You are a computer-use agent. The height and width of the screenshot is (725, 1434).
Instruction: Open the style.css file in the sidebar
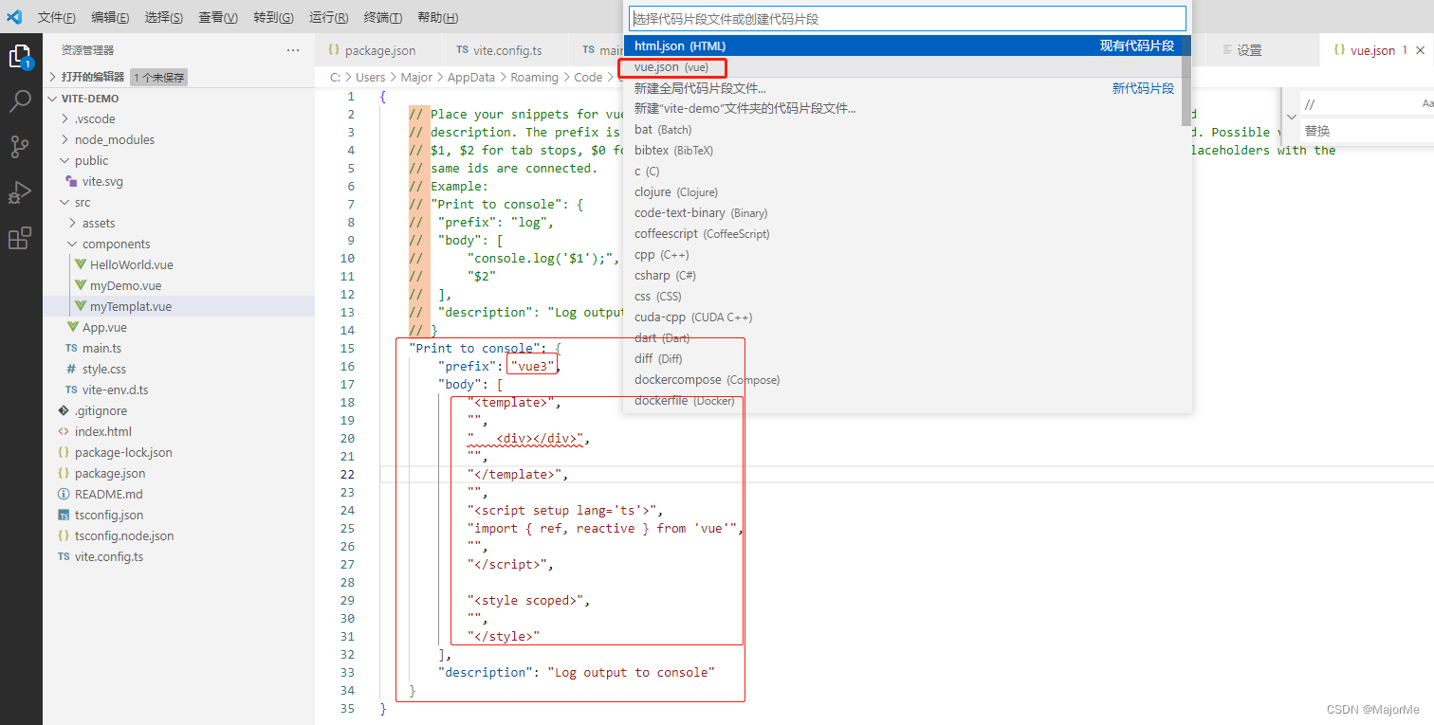pyautogui.click(x=106, y=369)
